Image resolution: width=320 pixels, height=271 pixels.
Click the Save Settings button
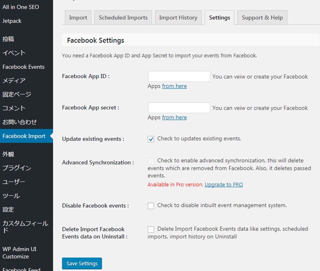82,264
